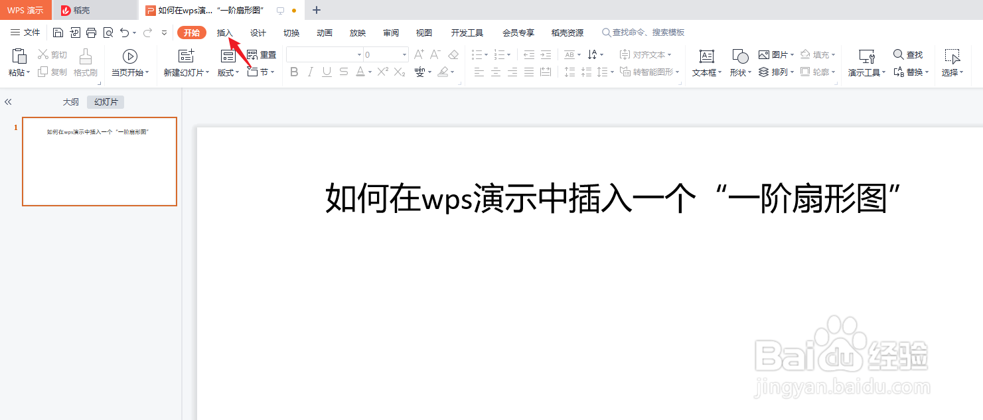Click the Paste clipboard icon
983x420 pixels.
click(x=20, y=56)
